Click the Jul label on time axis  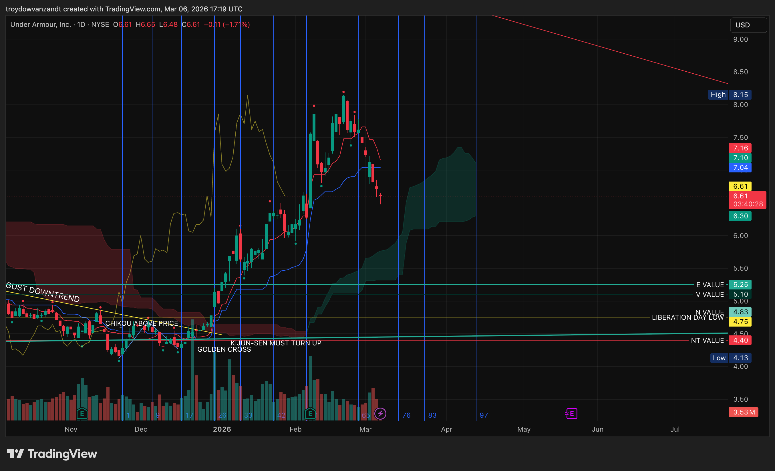pyautogui.click(x=675, y=429)
